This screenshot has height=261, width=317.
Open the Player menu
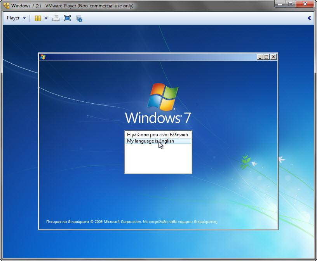tap(16, 18)
